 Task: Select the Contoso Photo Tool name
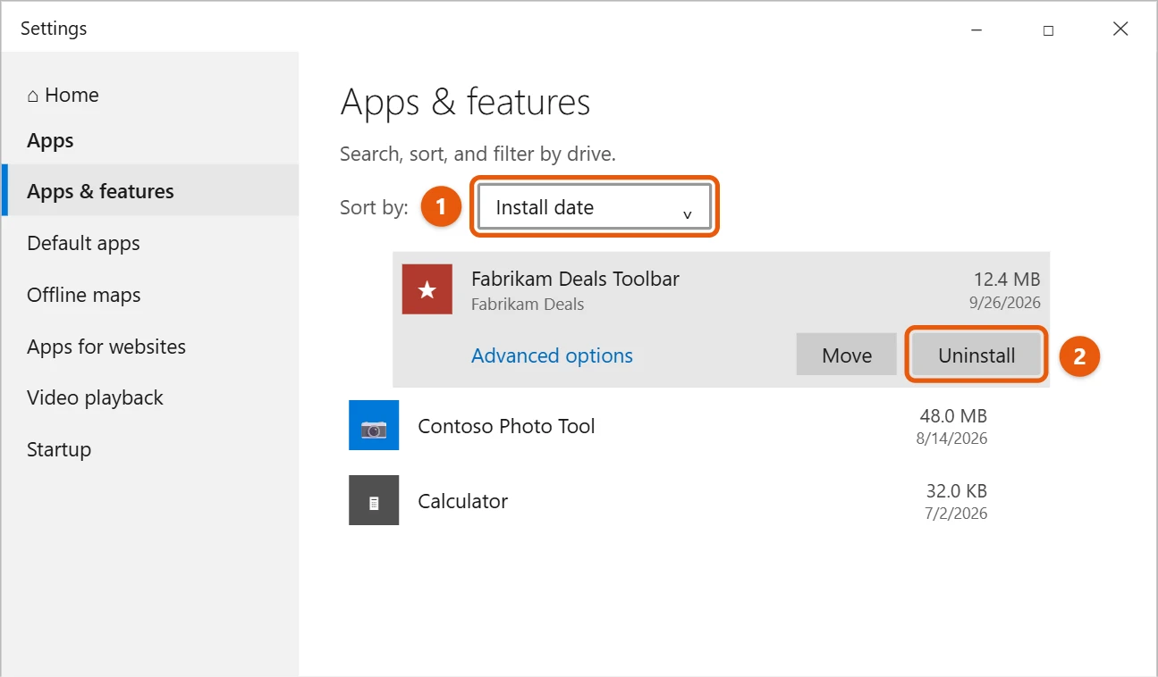coord(506,426)
